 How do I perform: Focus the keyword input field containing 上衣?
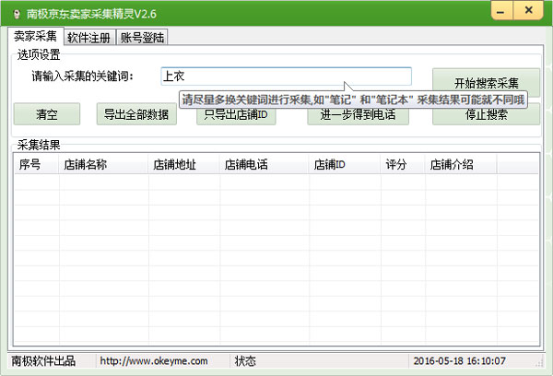click(286, 76)
